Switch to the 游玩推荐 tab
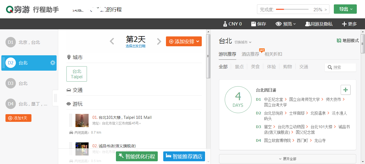The image size is (365, 164). pos(227,54)
